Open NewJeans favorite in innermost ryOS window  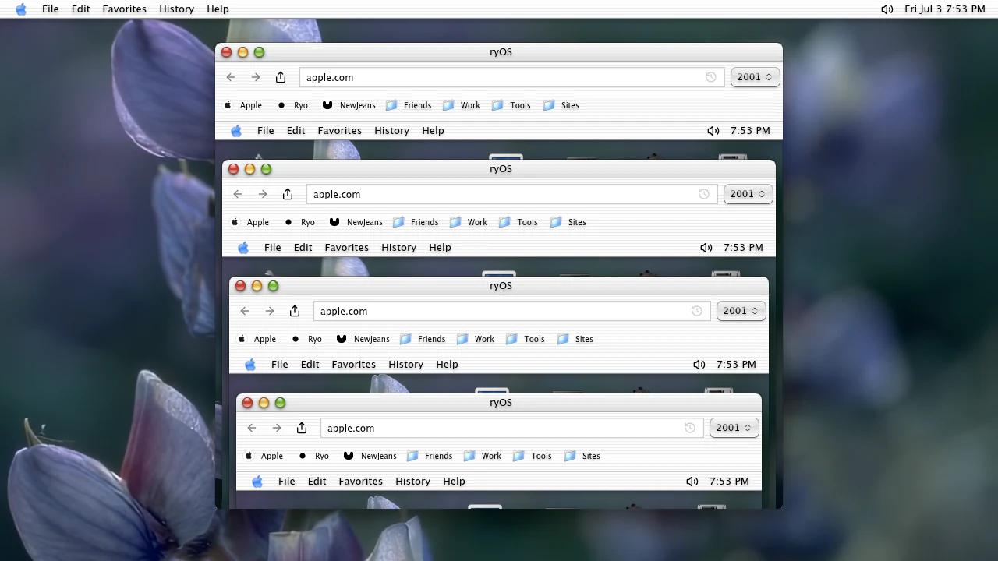(x=370, y=456)
